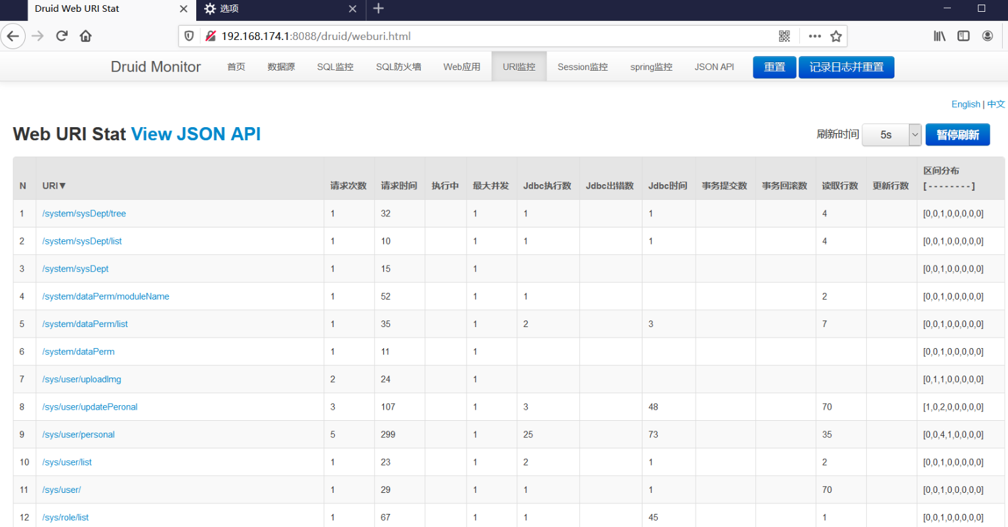Open the SQL监控 menu item
Image resolution: width=1008 pixels, height=527 pixels.
click(335, 67)
